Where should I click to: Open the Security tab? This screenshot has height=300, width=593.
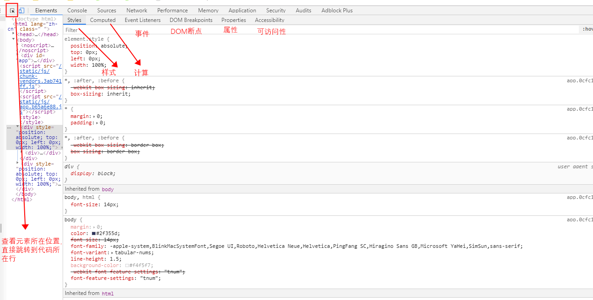[x=276, y=11]
